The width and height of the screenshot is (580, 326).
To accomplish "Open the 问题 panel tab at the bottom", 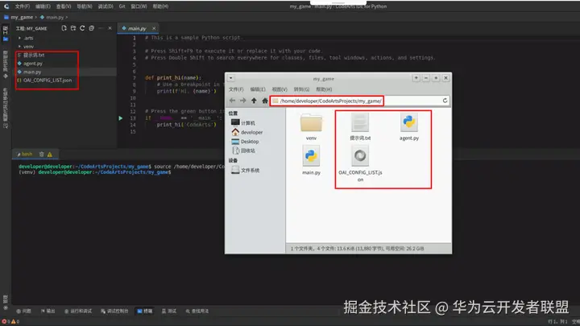I will tap(23, 312).
